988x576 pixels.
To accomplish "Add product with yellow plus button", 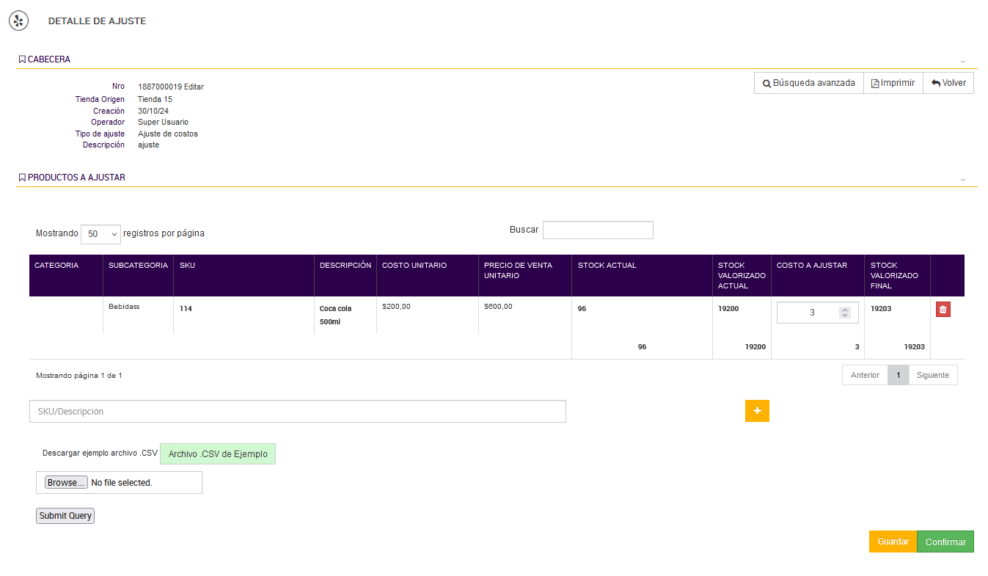I will pyautogui.click(x=757, y=411).
